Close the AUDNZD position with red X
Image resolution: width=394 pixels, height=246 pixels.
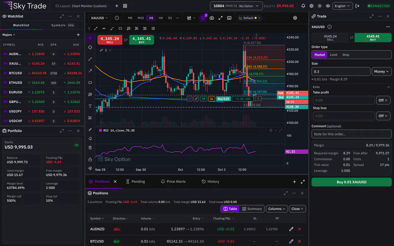[300, 229]
